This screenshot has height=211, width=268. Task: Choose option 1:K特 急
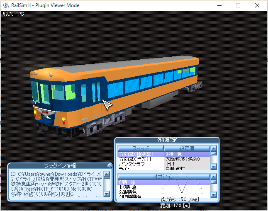click(x=164, y=187)
